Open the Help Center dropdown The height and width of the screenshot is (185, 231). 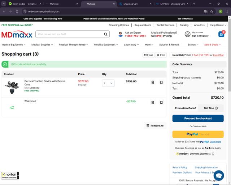pyautogui.click(x=218, y=25)
